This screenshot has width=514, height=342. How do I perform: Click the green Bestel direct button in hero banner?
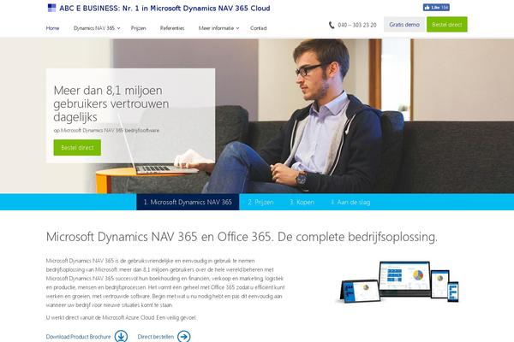(77, 148)
